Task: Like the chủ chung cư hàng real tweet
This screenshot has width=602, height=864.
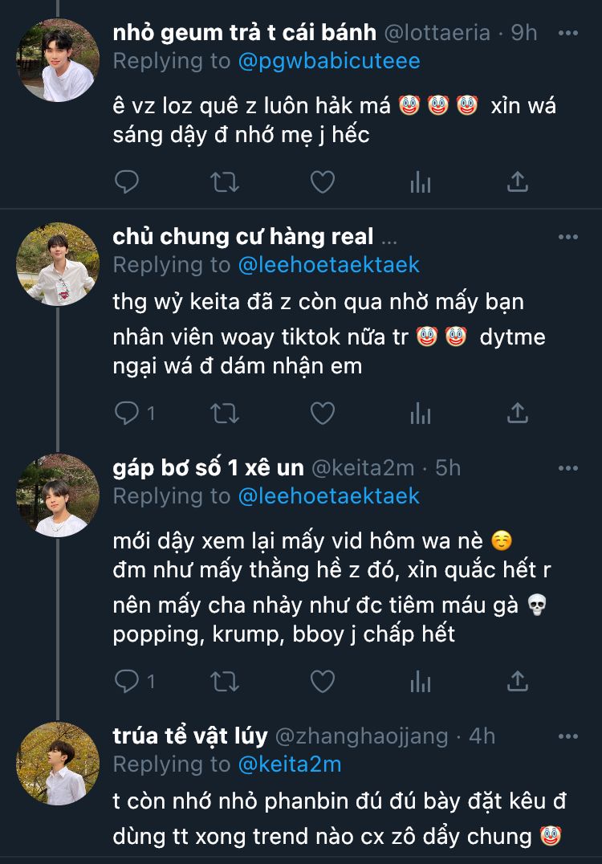Action: (x=322, y=413)
